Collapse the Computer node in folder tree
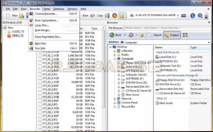This screenshot has height=132, width=213. (x=115, y=59)
